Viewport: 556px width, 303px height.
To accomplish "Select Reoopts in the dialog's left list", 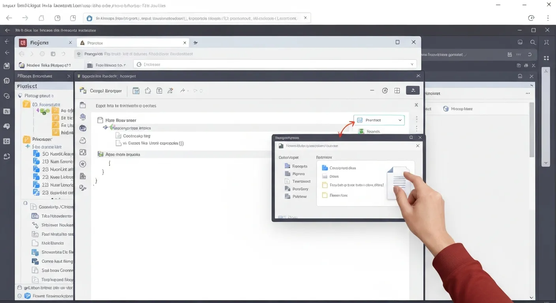I will (299, 166).
